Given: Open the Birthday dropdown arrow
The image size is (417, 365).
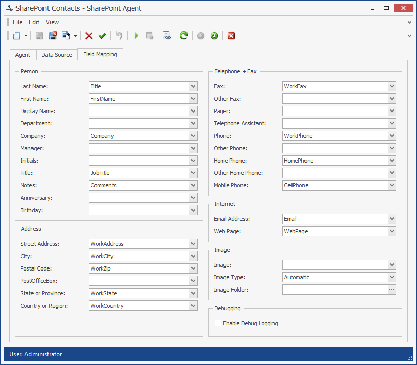Looking at the screenshot, I should click(194, 210).
